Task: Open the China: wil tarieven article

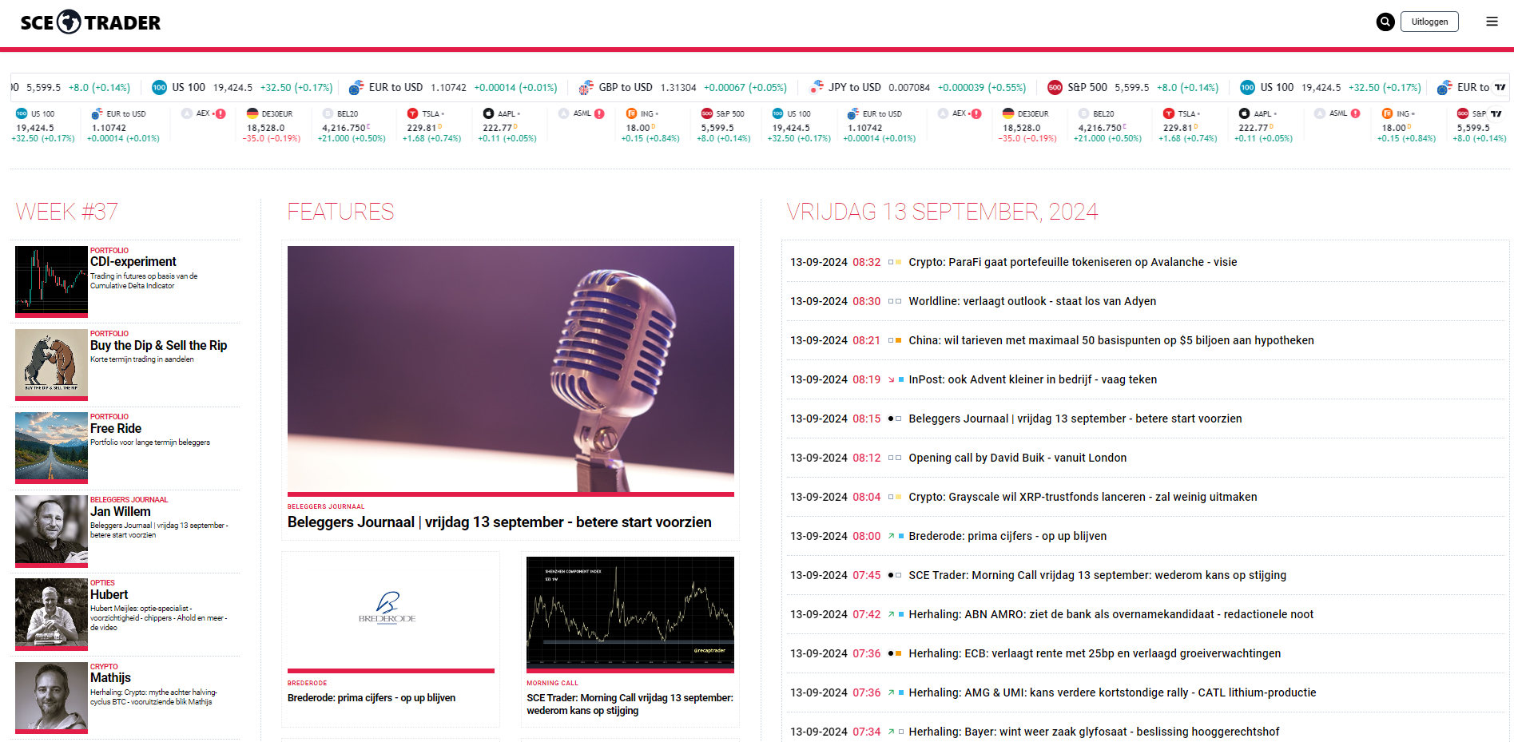Action: (x=1111, y=340)
